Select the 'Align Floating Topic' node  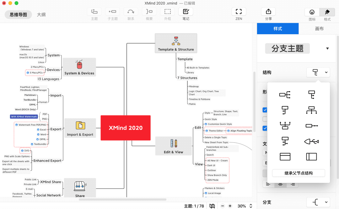pyautogui.click(x=240, y=131)
